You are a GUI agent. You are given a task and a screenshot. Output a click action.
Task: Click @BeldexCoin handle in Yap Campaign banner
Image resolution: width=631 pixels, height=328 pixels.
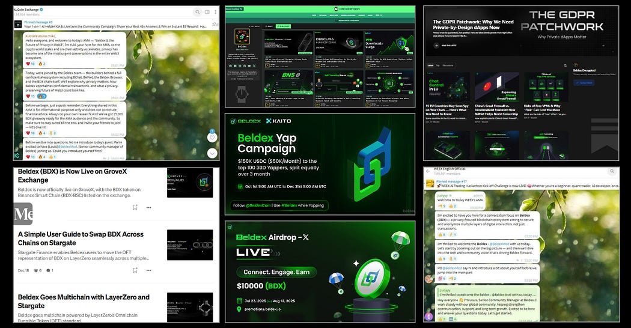coord(258,205)
